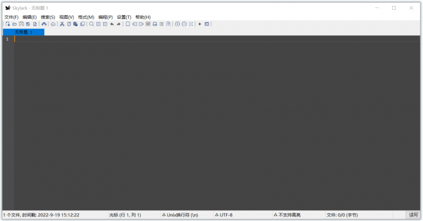Click the zoom in plus circle icon
This screenshot has width=423, height=221.
click(177, 24)
